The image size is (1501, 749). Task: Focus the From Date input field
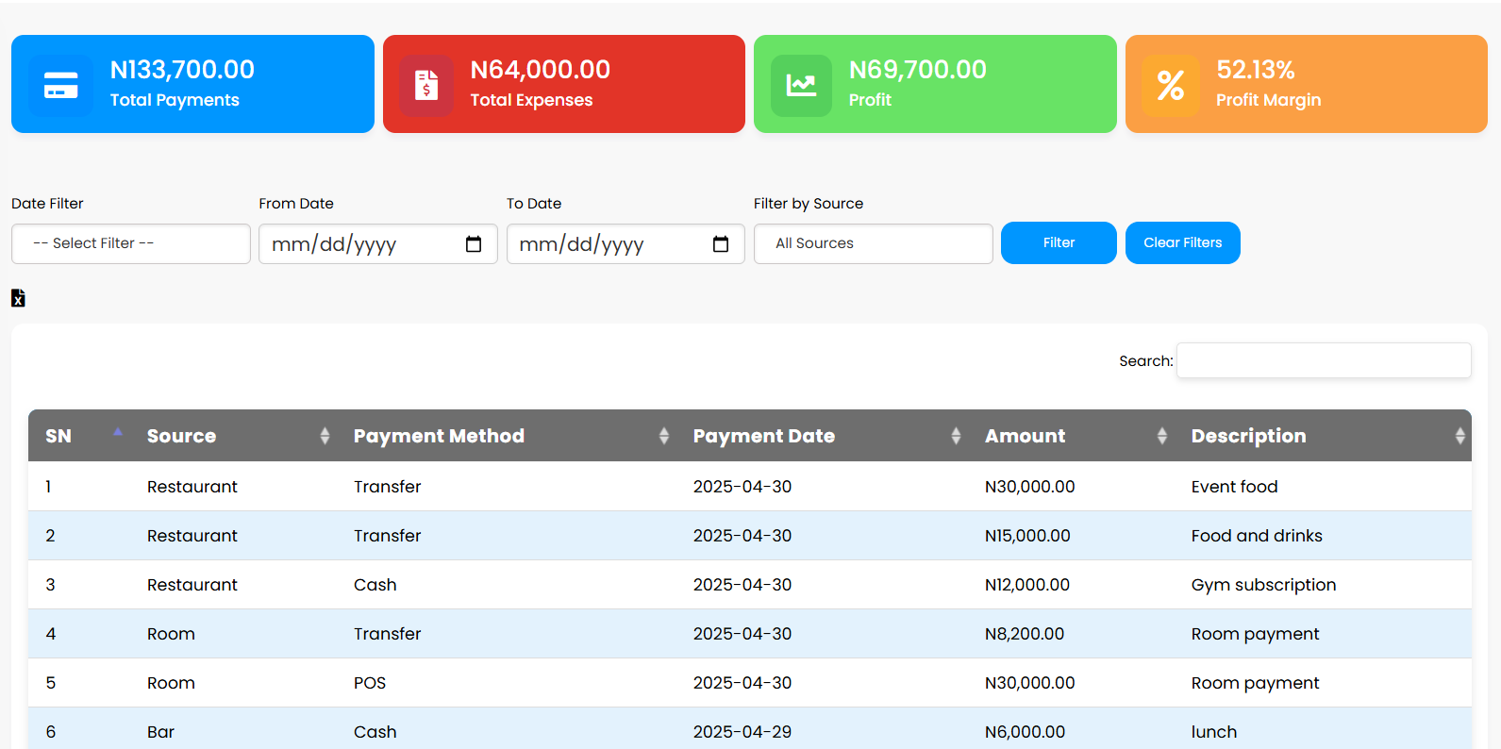tap(378, 244)
